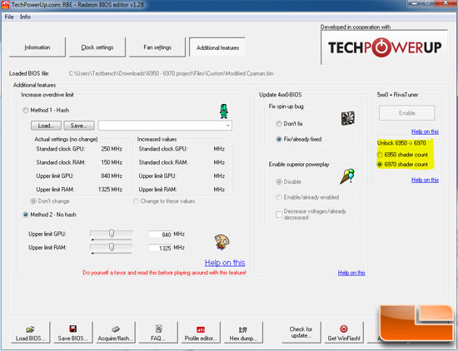Open Help on this under RivaTuner Enable
This screenshot has height=351, width=458.
coord(425,131)
